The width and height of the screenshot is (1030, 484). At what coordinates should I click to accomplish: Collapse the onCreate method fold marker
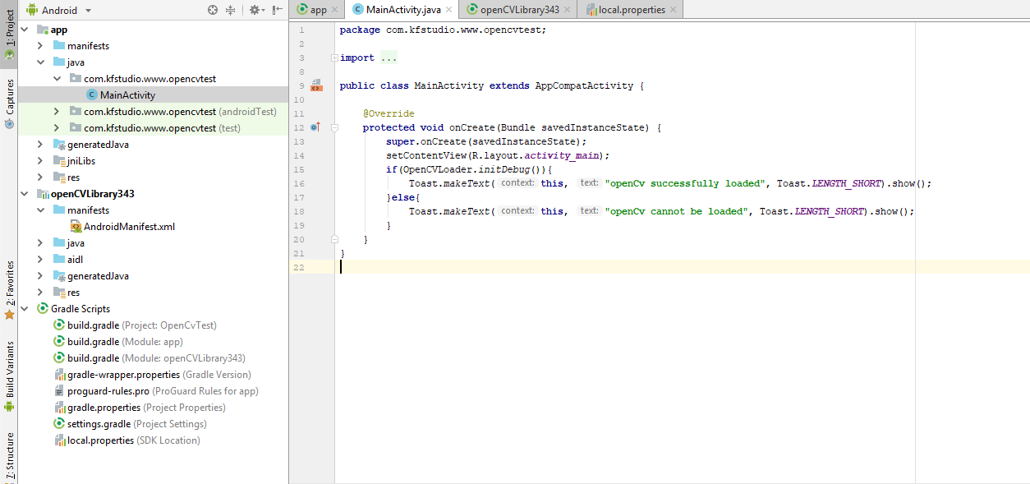coord(334,128)
